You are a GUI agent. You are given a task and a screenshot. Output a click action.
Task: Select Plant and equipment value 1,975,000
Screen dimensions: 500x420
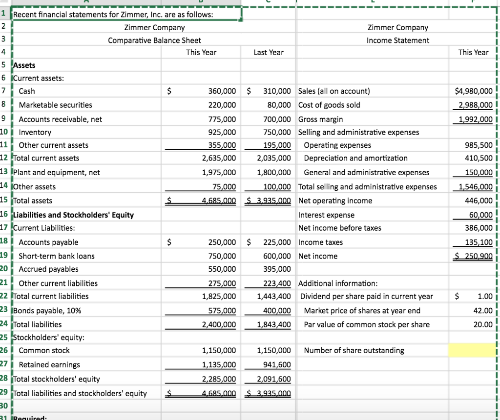(219, 172)
